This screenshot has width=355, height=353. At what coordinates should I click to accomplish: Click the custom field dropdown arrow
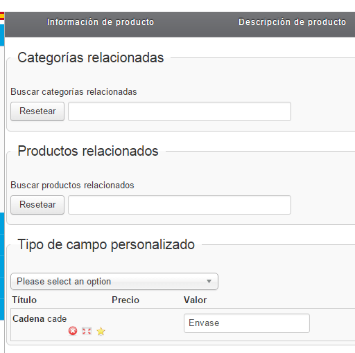(209, 282)
